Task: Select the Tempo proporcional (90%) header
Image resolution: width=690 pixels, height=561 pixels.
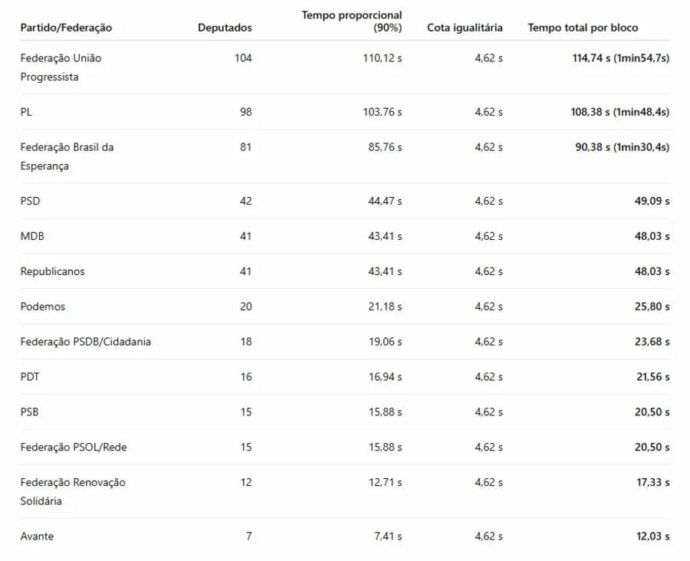Action: (x=352, y=21)
